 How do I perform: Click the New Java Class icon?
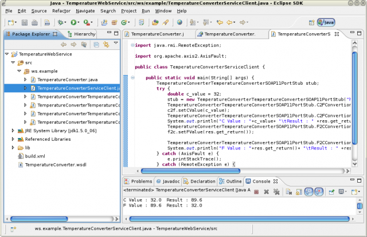124,22
